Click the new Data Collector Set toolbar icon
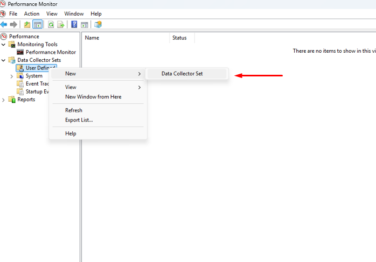 (x=98, y=24)
